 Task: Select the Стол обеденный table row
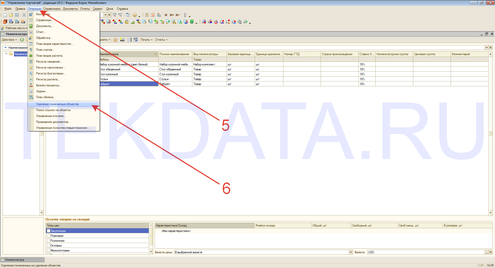tap(129, 69)
